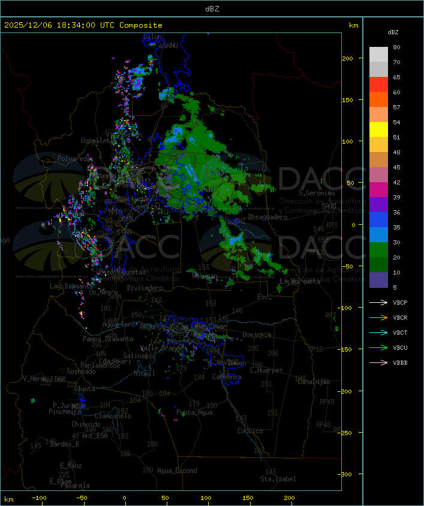424x506 pixels.
Task: Click the Carmensa map label
Action: (x=227, y=377)
